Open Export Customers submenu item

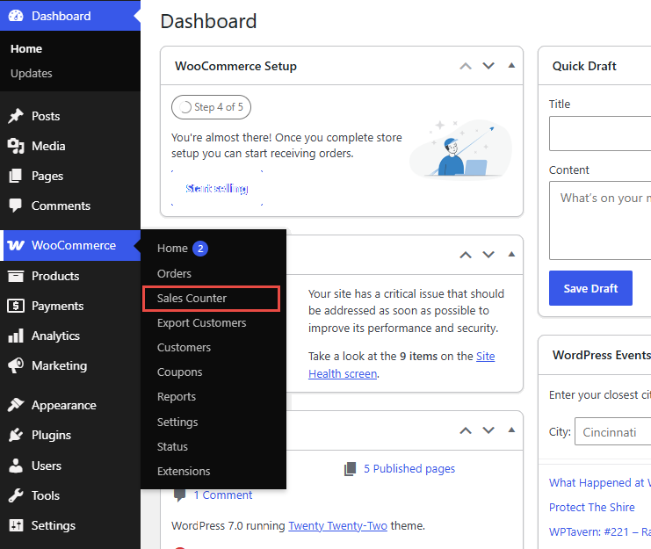tap(201, 323)
